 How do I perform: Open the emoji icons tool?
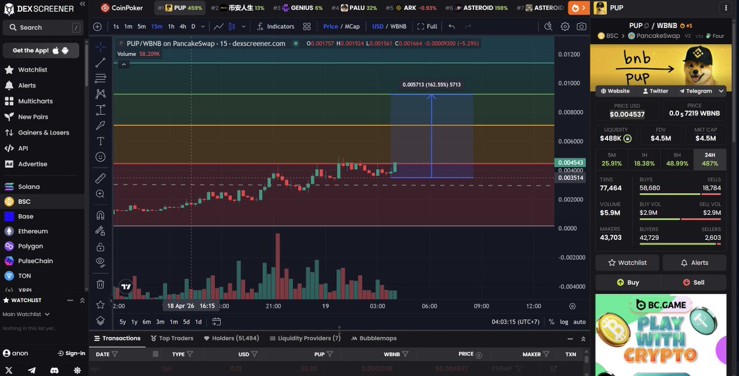[x=100, y=157]
